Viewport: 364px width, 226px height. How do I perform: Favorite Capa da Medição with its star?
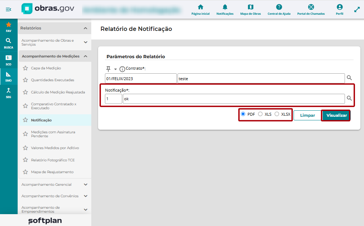(x=25, y=68)
